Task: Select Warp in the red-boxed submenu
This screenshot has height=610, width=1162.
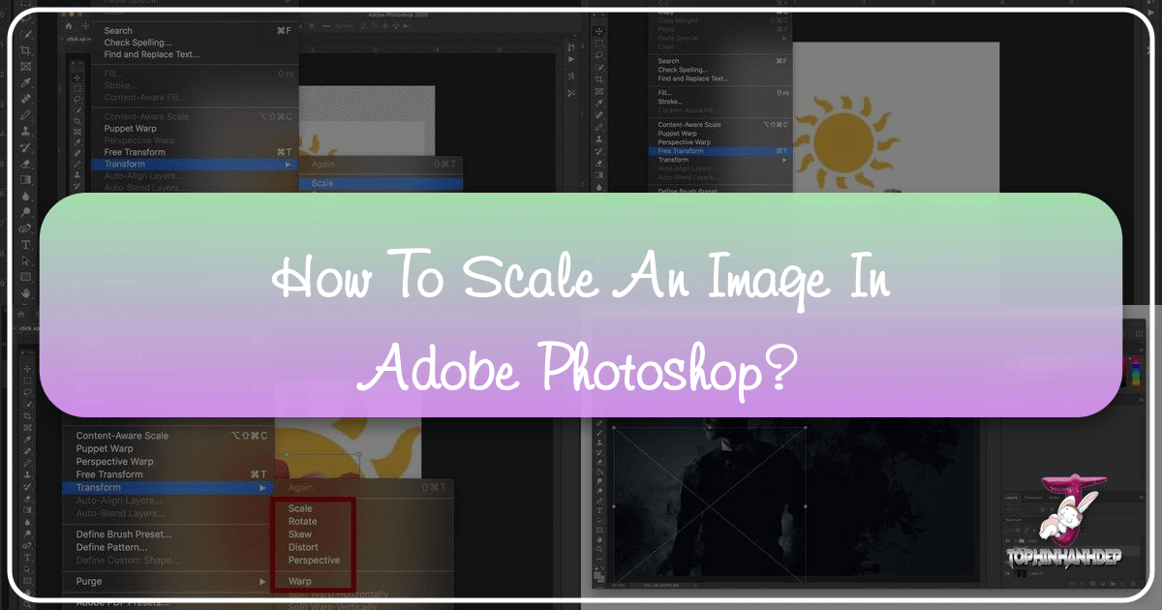Action: point(300,581)
